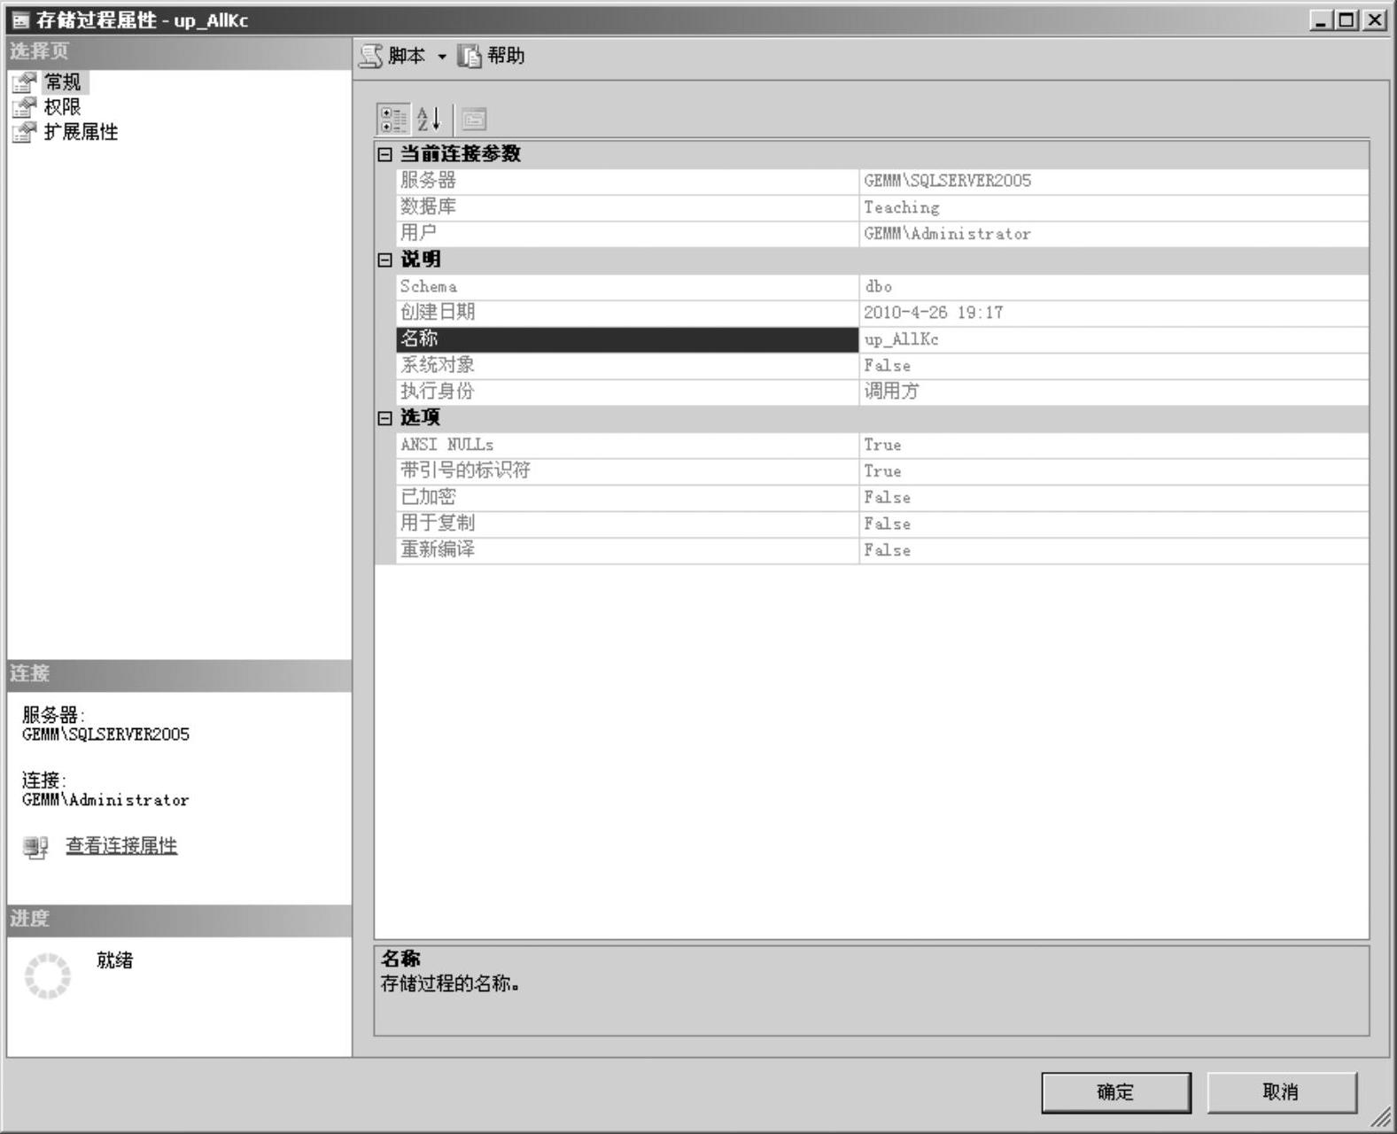Select the 用户 property row
1397x1134 pixels.
point(882,234)
